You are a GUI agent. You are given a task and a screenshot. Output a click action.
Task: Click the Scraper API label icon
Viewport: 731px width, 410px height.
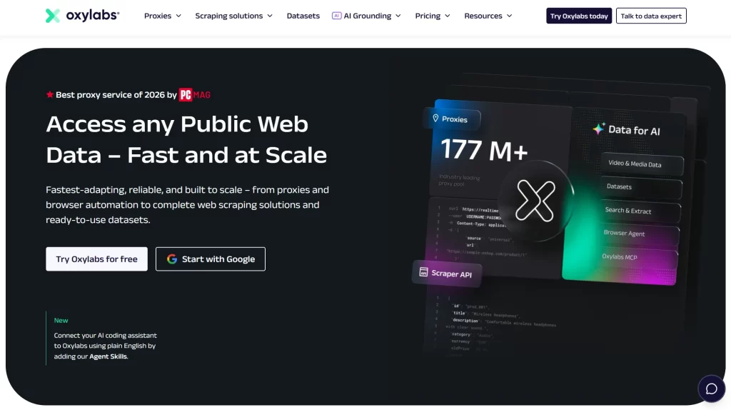point(423,272)
